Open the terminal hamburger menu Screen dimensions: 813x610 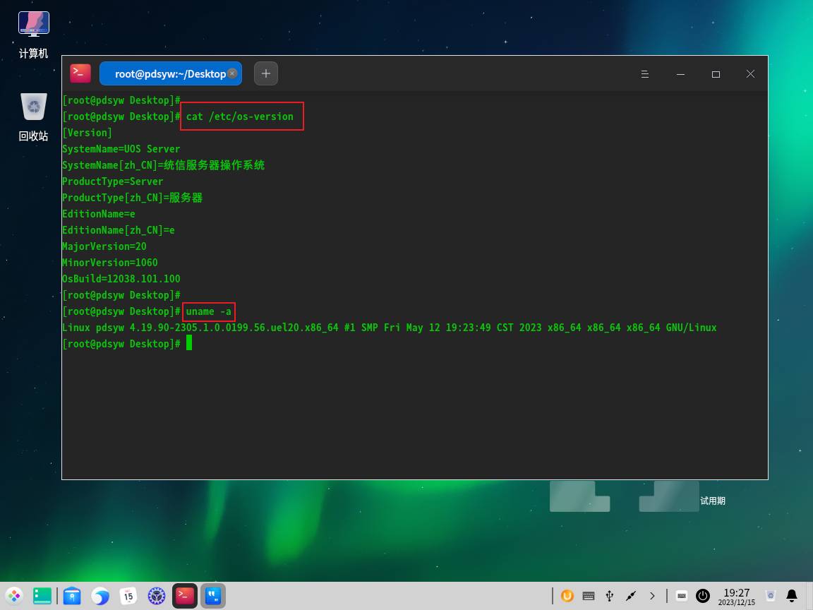click(644, 74)
